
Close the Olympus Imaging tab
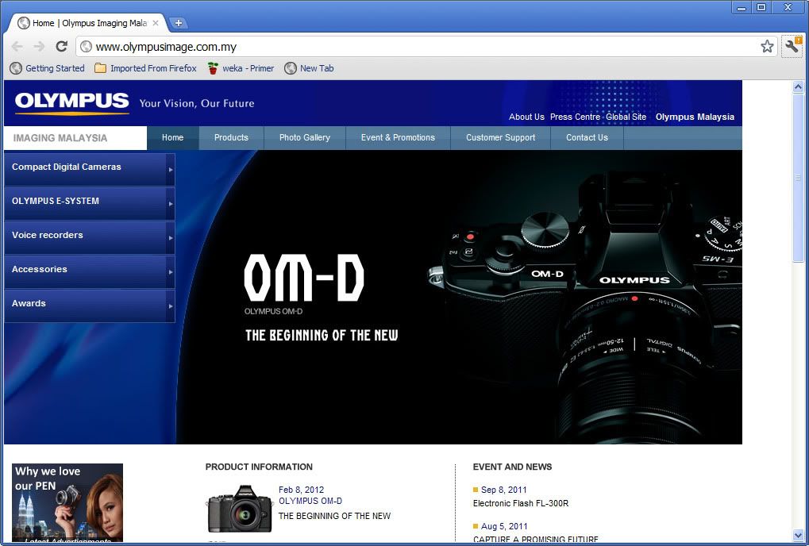click(x=156, y=23)
